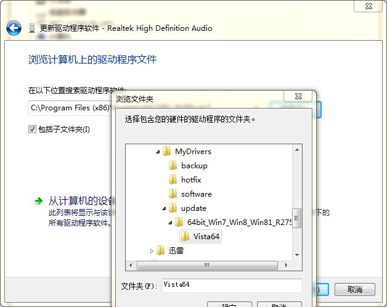Select the Vista64 tree item
This screenshot has width=387, height=307.
pyautogui.click(x=206, y=236)
